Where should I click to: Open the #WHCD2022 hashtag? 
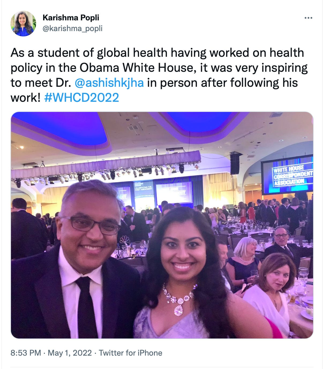(81, 97)
